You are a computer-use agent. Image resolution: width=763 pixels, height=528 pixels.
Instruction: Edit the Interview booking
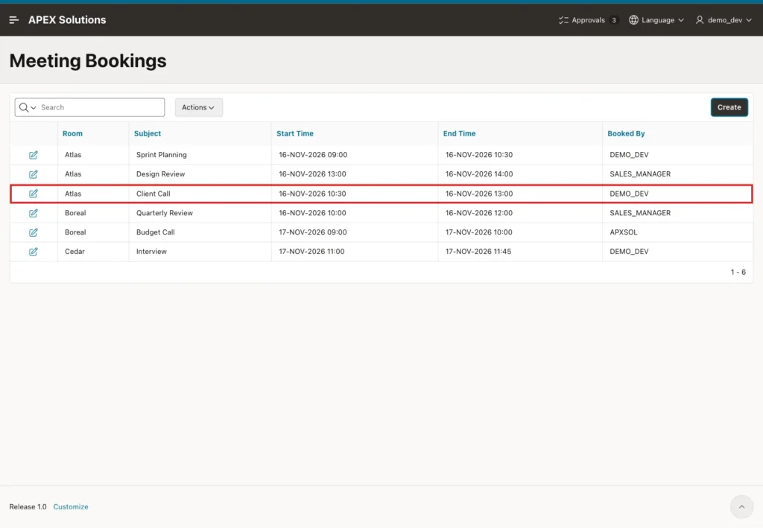[33, 252]
